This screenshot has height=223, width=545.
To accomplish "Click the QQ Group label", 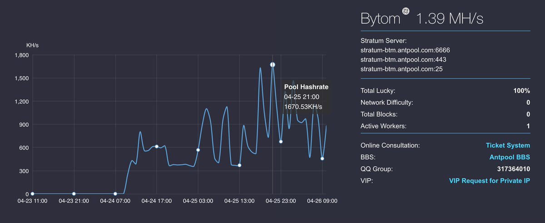I will [377, 169].
